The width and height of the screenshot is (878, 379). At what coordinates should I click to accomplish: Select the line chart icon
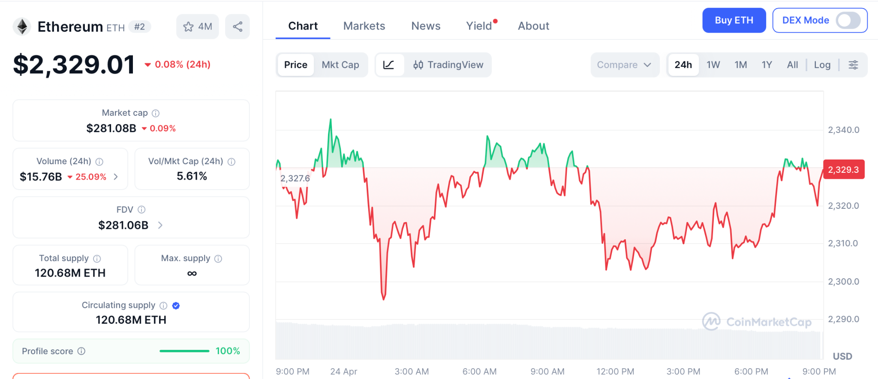[389, 65]
